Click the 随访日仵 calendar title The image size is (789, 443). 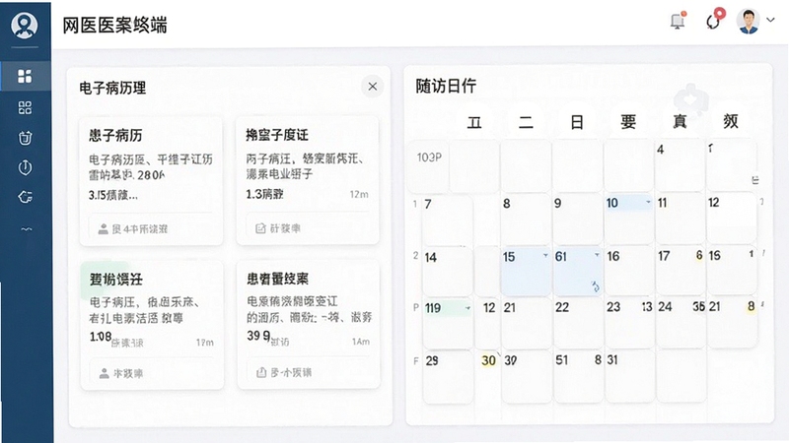[446, 86]
